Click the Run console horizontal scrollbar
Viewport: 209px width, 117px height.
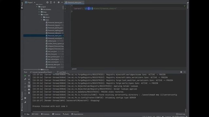[56, 112]
